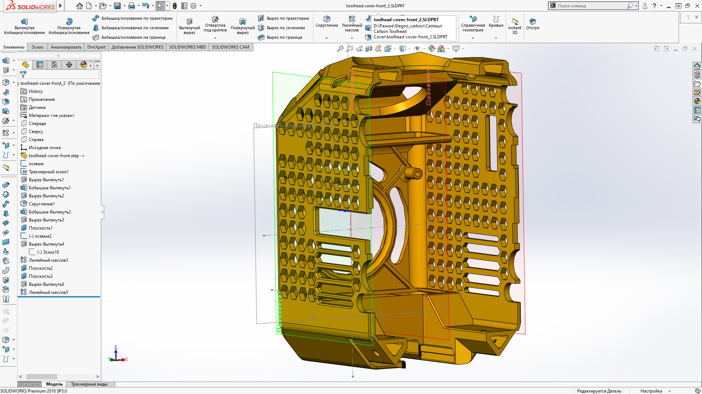Select the Отступ tool

[x=533, y=24]
